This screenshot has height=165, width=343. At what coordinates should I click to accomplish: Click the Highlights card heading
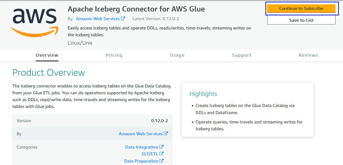click(203, 94)
